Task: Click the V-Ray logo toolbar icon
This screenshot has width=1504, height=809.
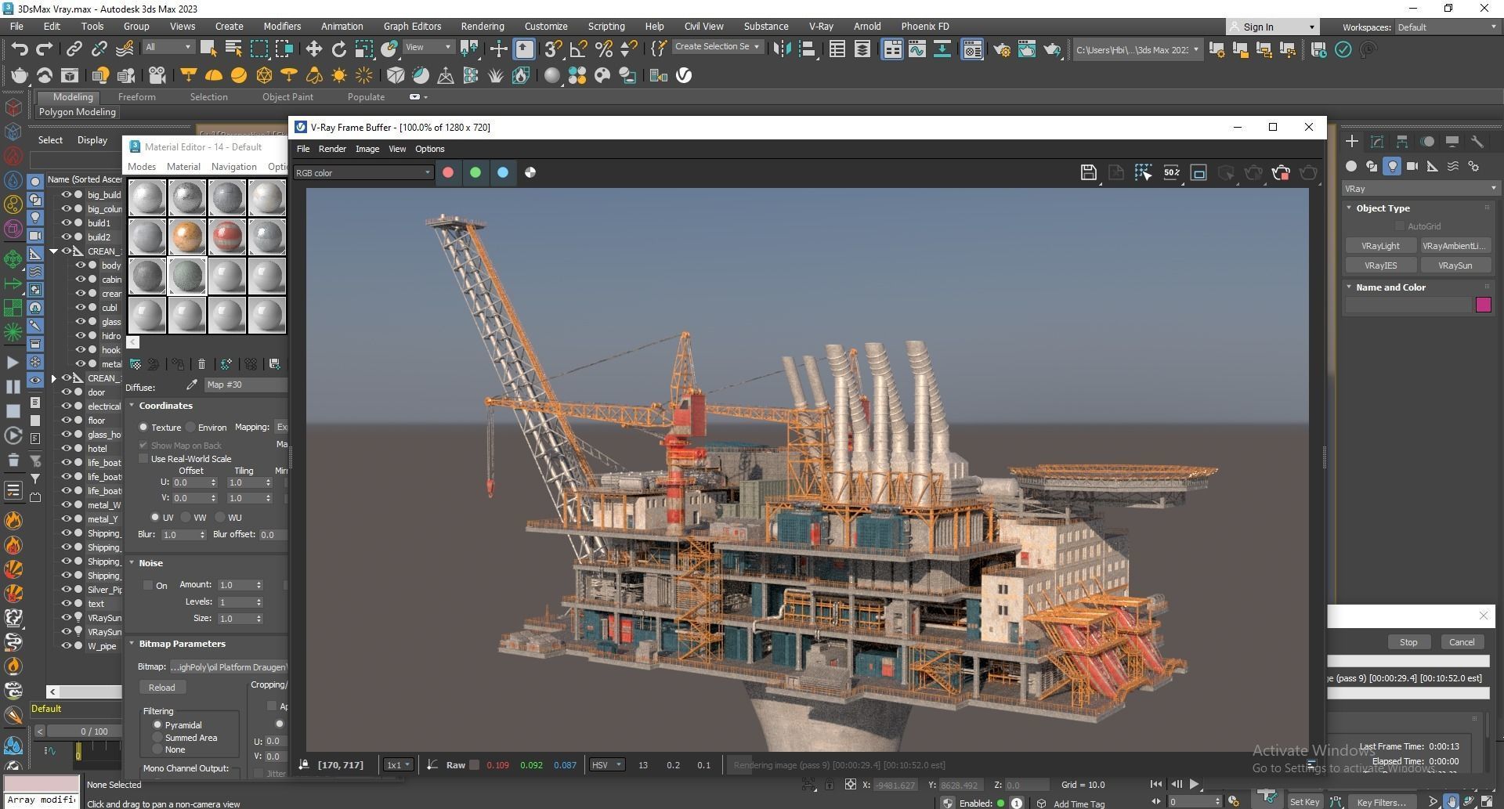Action: pos(684,75)
